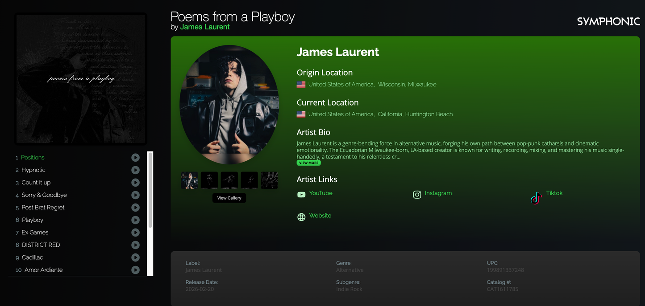The image size is (645, 306).
Task: Click the Instagram text label link
Action: tap(438, 193)
